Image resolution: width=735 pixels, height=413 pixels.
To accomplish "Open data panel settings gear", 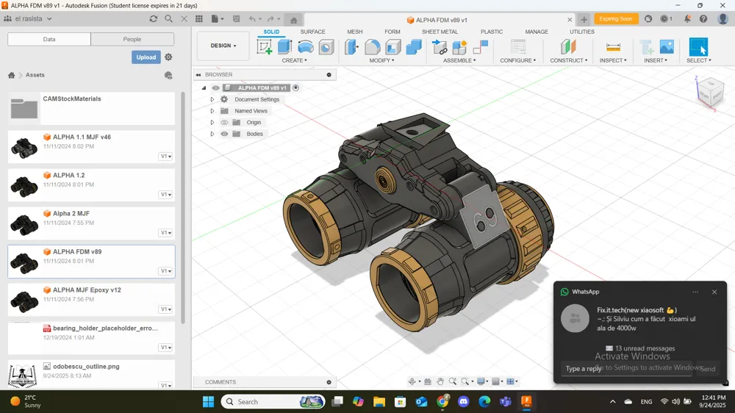I will click(x=168, y=57).
